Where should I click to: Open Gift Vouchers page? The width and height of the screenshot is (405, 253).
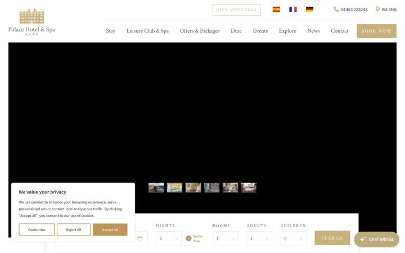(236, 10)
